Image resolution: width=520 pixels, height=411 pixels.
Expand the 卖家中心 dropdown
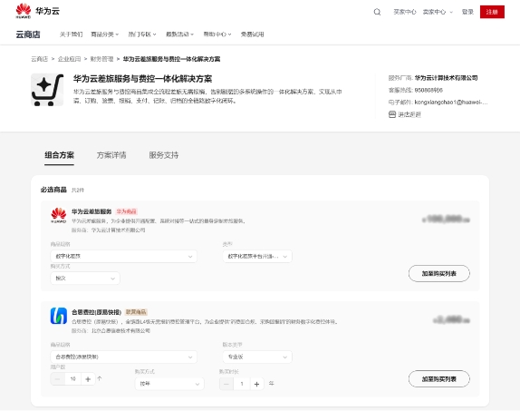tap(438, 12)
